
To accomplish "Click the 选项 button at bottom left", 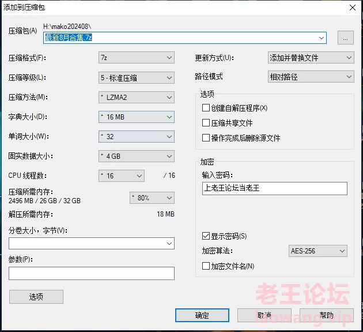I will [36, 297].
